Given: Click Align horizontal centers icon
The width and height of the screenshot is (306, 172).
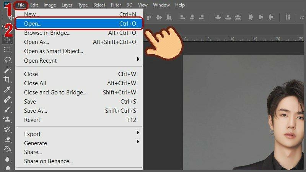Looking at the screenshot, I should [x=192, y=17].
